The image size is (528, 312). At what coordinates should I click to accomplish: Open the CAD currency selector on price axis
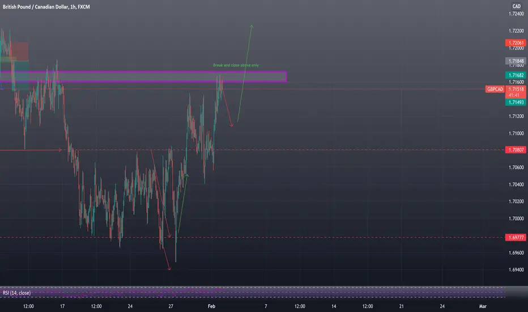coord(516,6)
